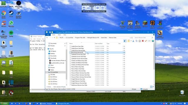
Task: Select Desktop in the navigation pane
Action: pyautogui.click(x=52, y=54)
